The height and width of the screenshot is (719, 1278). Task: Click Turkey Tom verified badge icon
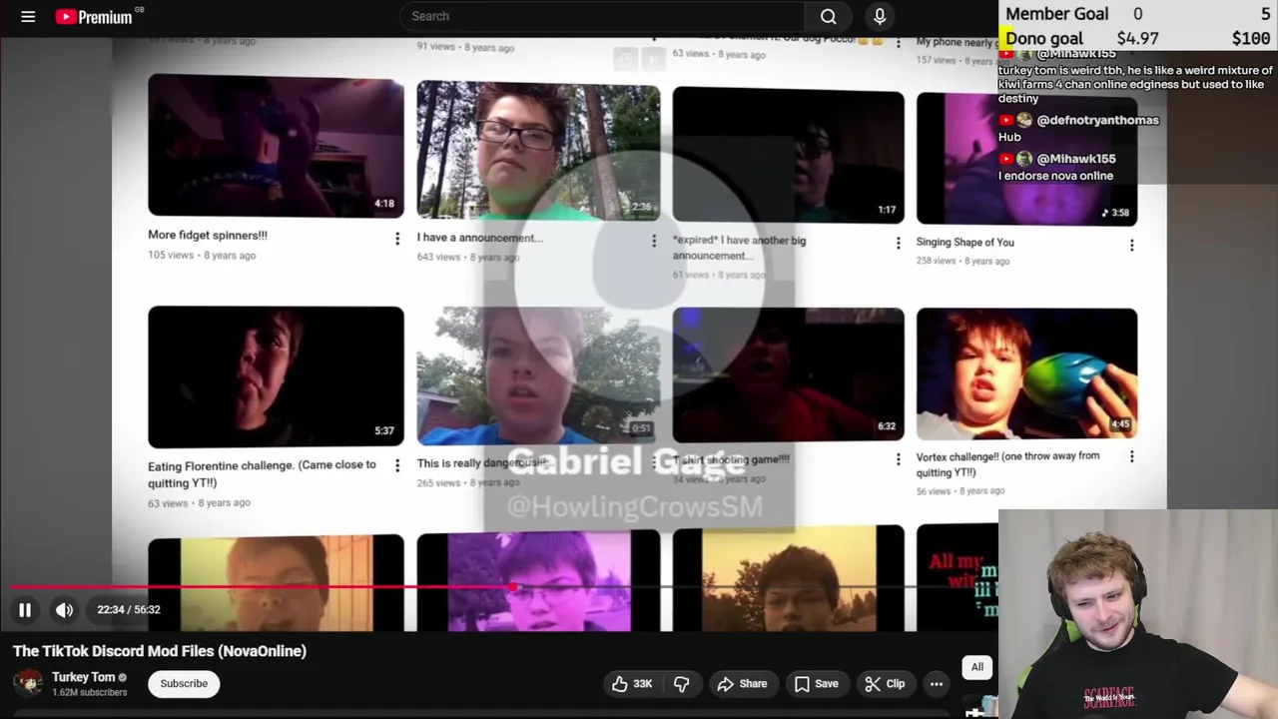(x=123, y=677)
